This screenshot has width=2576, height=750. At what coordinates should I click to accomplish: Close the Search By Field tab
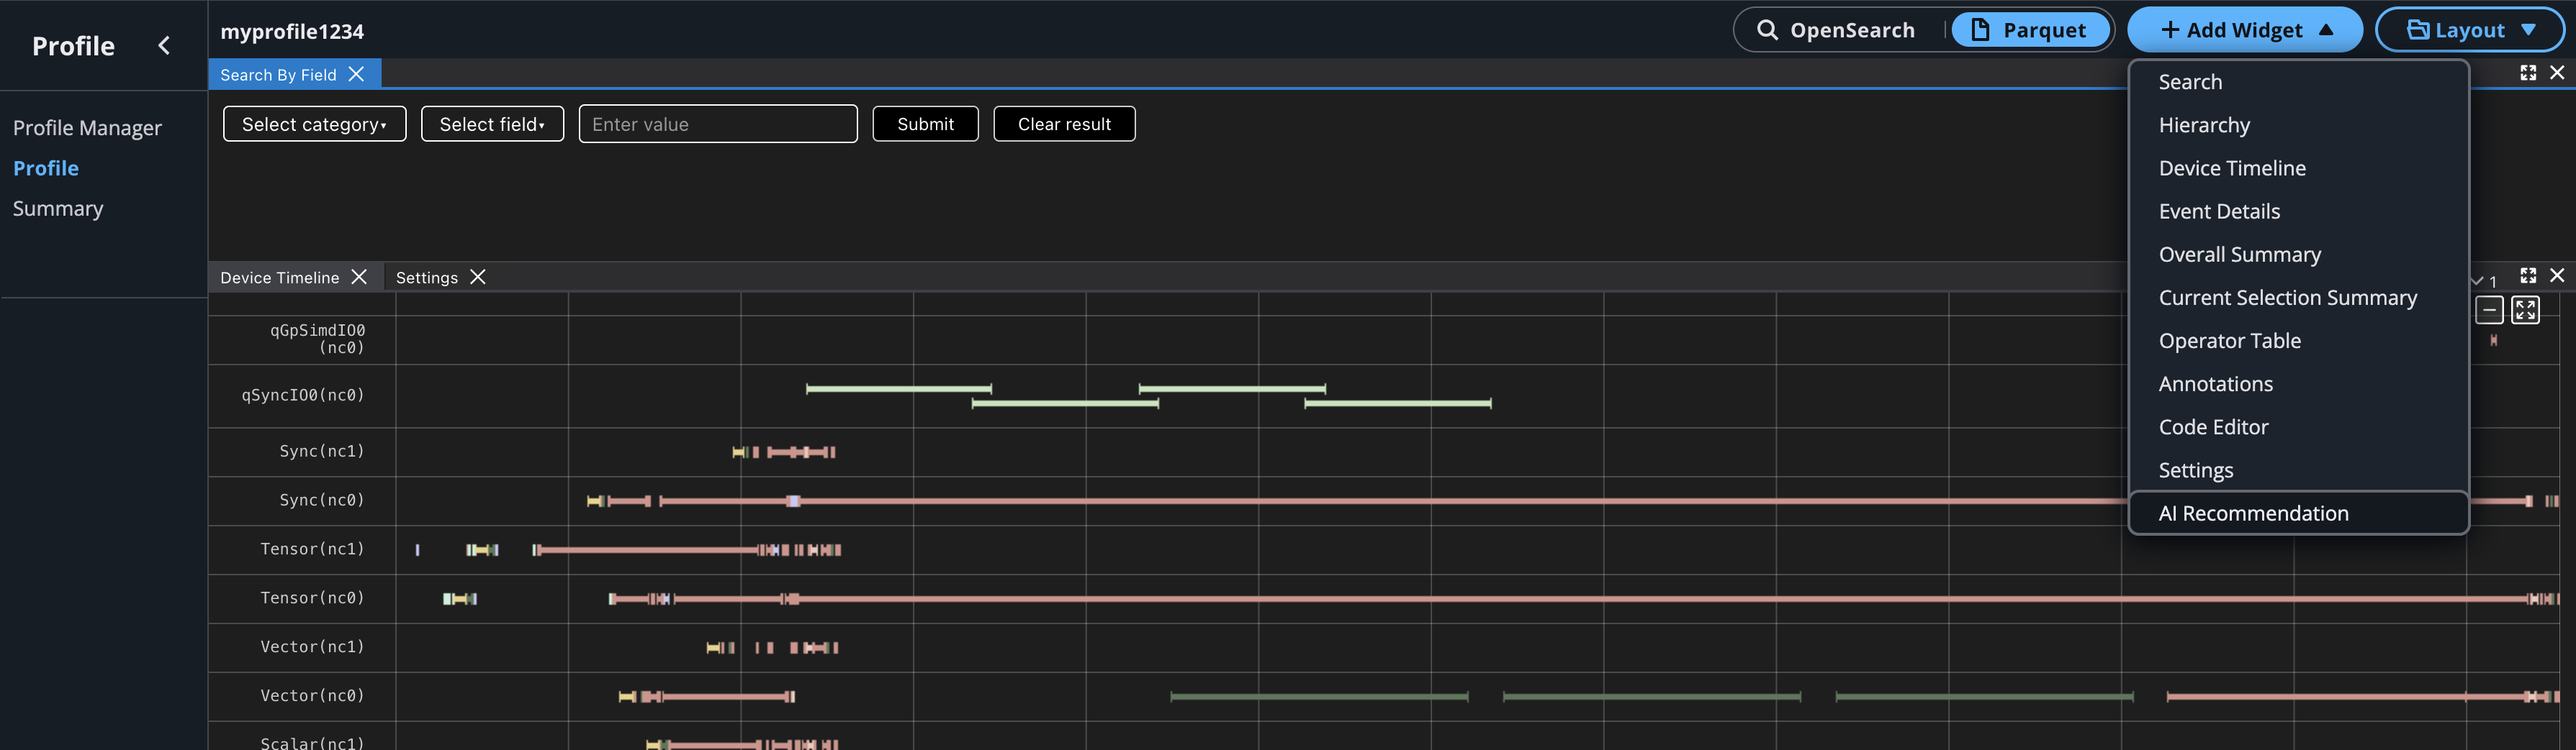pos(356,75)
